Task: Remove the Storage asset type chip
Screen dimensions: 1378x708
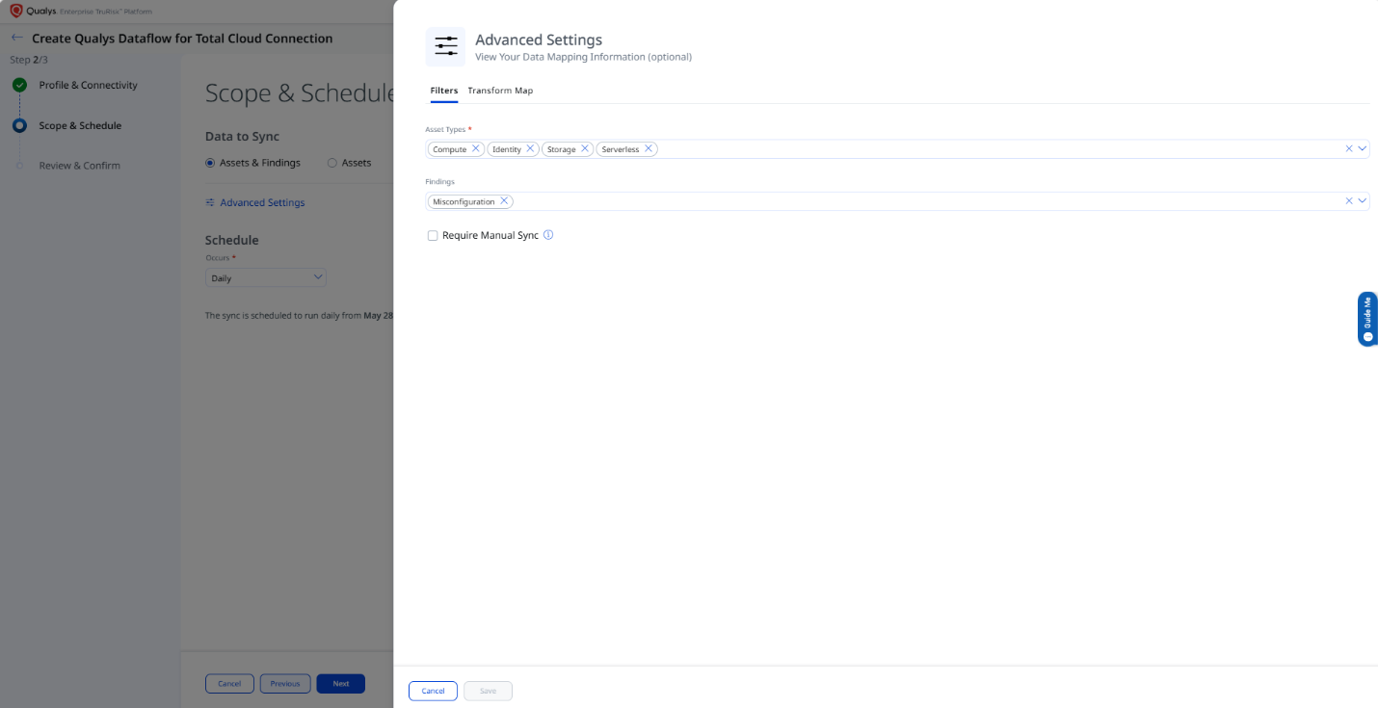Action: [x=585, y=149]
